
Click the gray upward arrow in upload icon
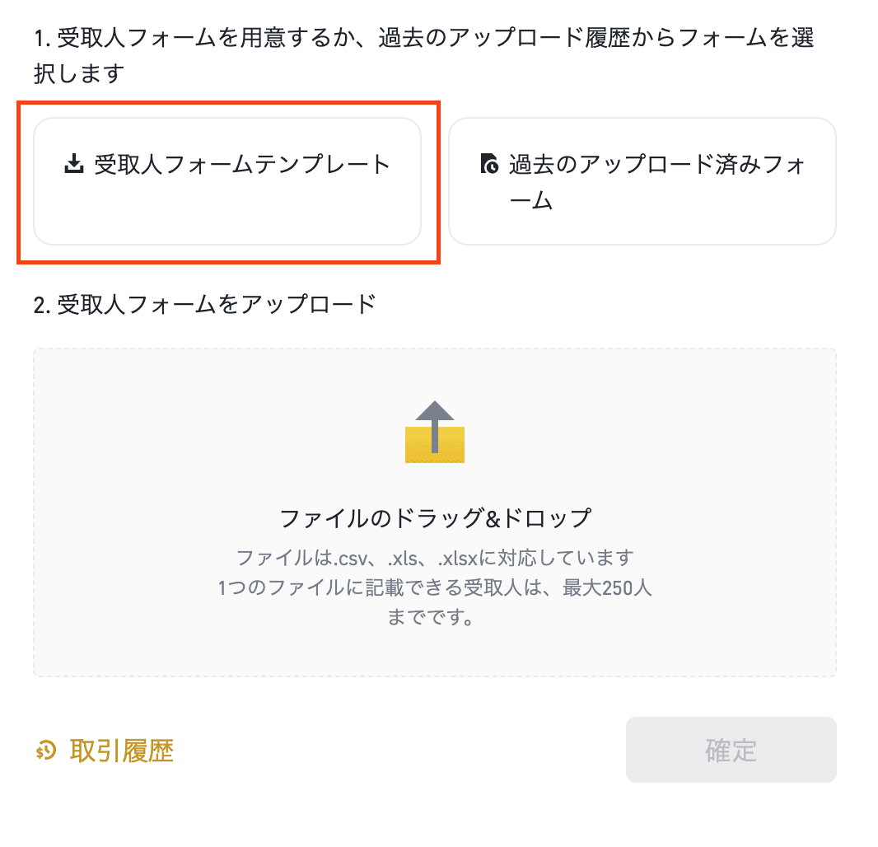(435, 426)
